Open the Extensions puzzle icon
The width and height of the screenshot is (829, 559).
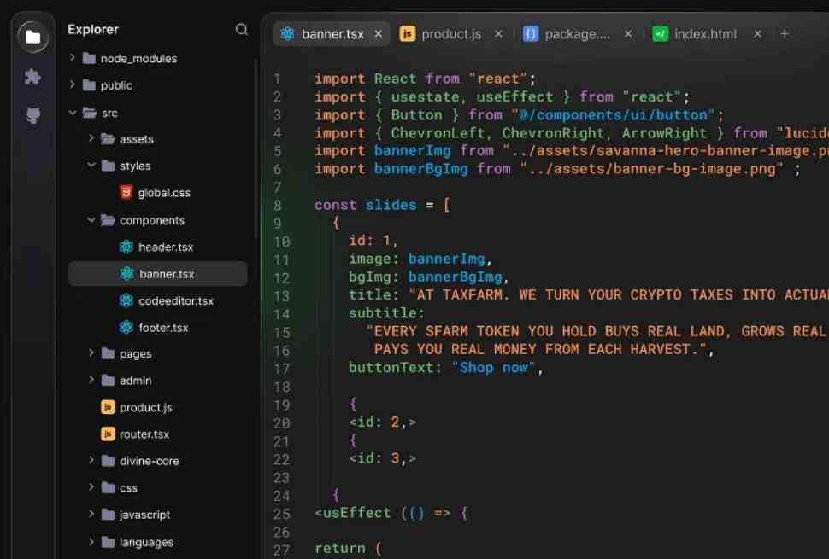tap(32, 77)
